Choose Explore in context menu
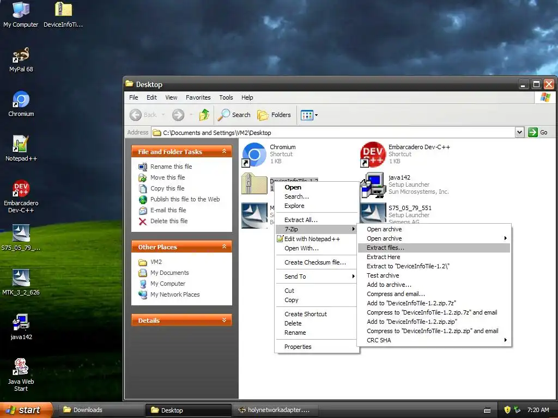 [x=294, y=206]
